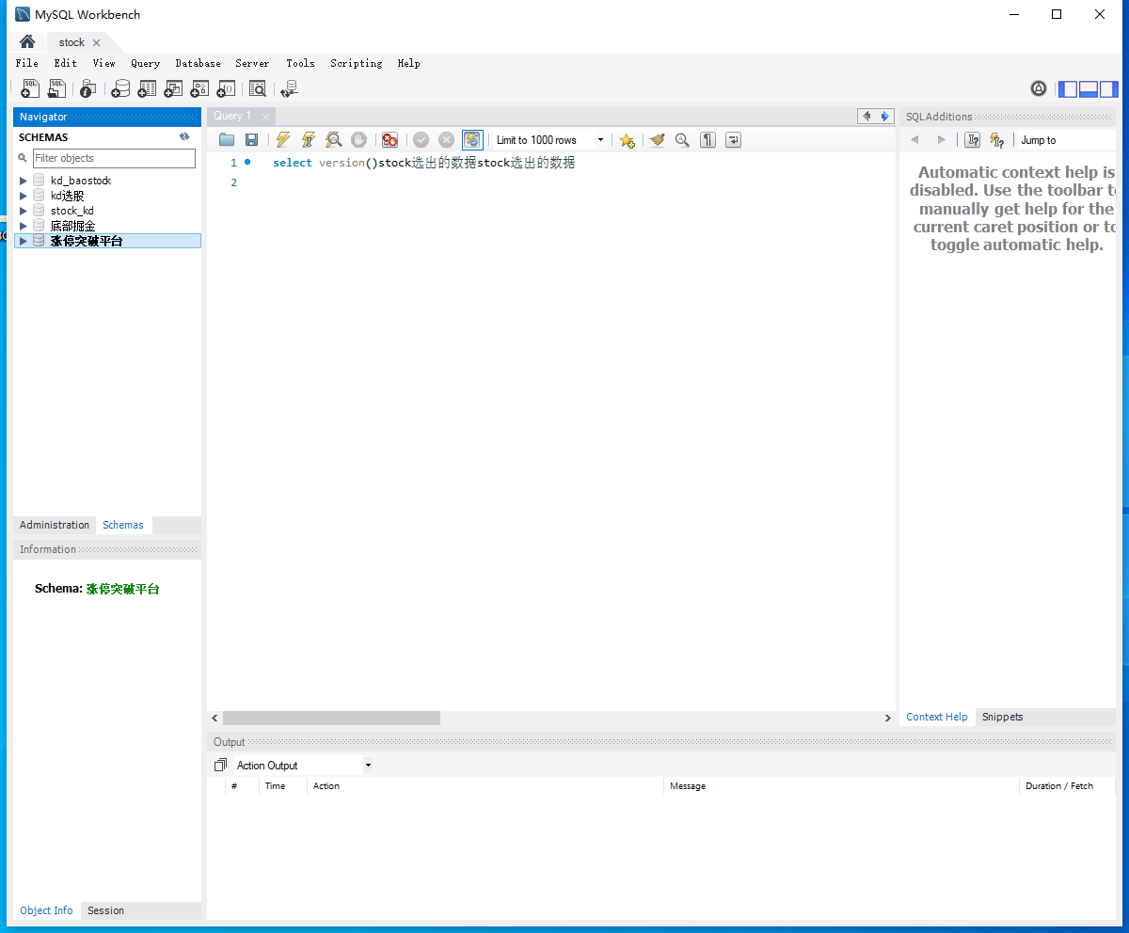Open Workbench preferences gear icon

(1039, 88)
